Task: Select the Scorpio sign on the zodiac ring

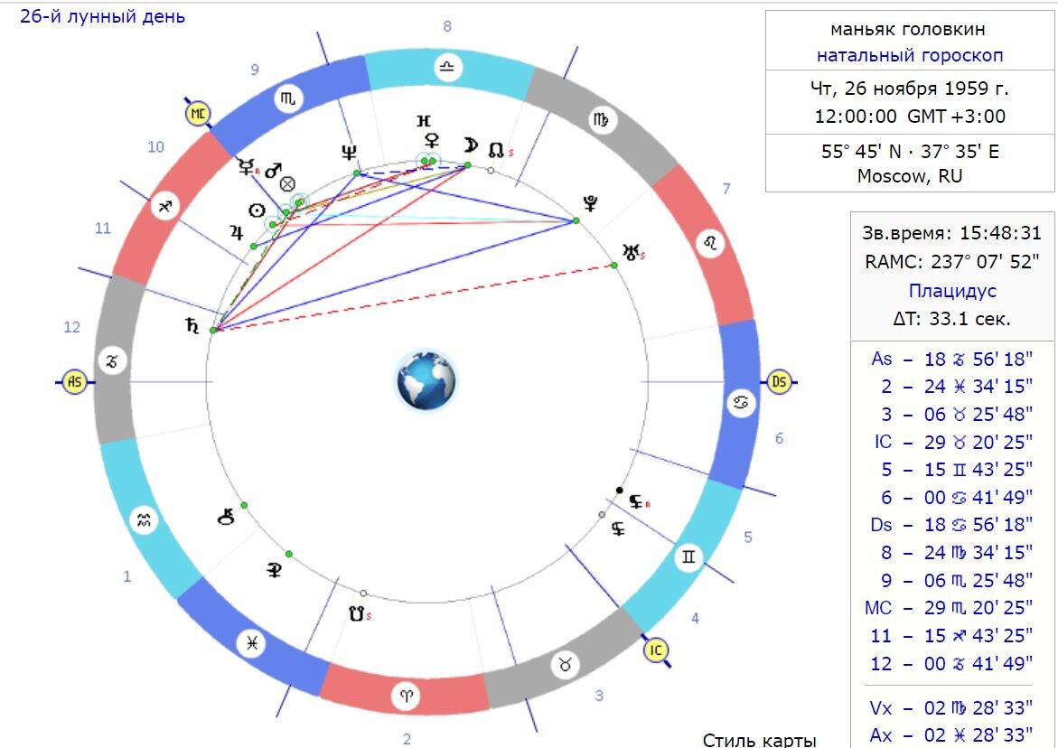Action: coord(288,99)
